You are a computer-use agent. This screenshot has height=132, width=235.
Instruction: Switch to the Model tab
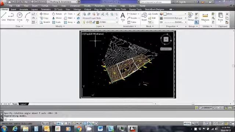15,104
